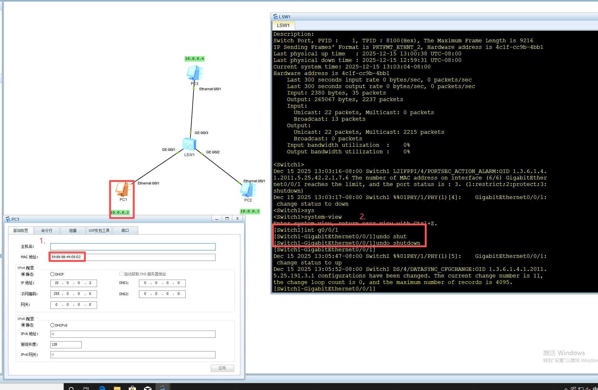
Task: Enable automatic DNS server address checkbox
Action: point(121,274)
